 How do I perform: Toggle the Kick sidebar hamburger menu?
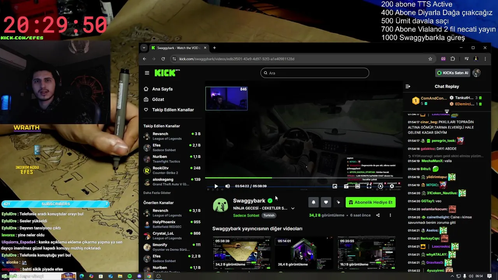[147, 73]
